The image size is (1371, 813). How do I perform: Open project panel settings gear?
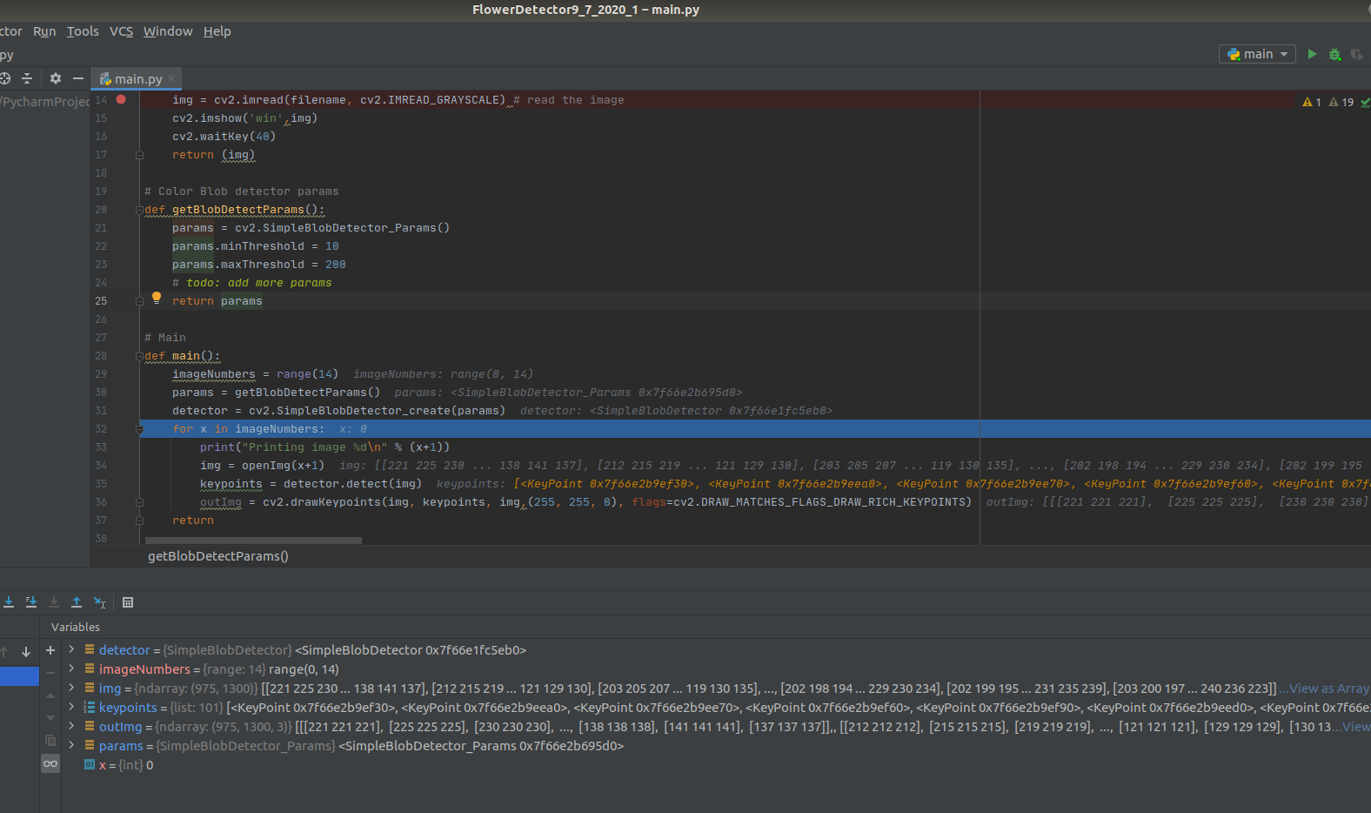tap(56, 78)
